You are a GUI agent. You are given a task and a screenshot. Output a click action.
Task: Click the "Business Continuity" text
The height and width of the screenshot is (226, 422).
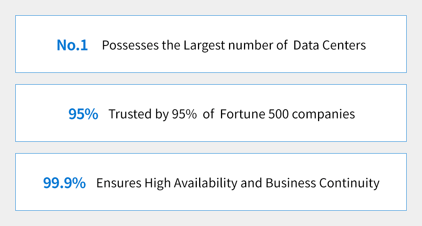322,183
